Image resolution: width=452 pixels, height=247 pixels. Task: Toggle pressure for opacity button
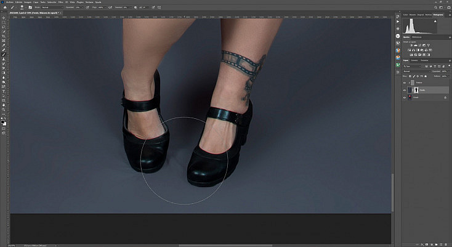[x=87, y=7]
